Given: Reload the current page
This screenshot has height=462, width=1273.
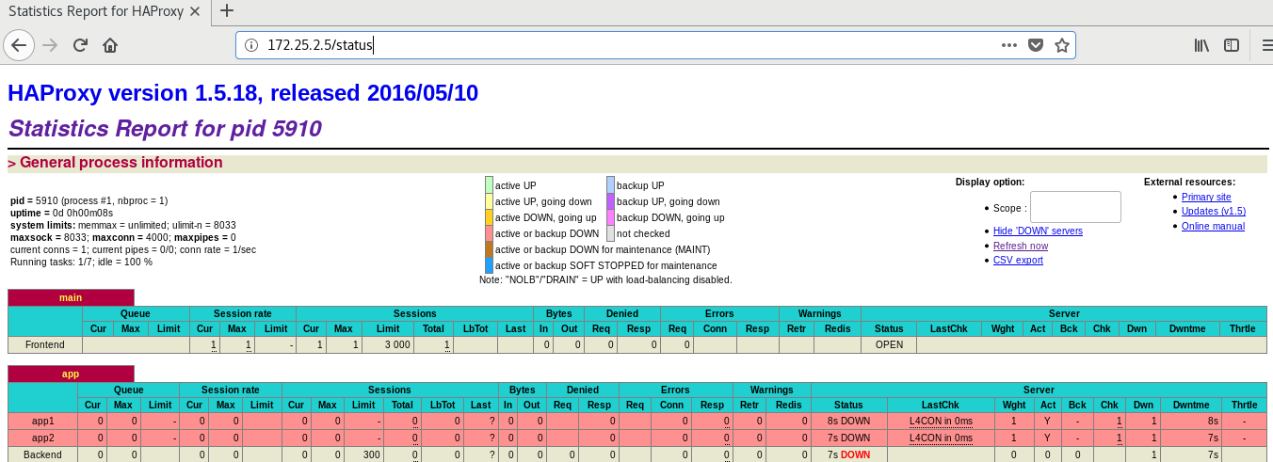Looking at the screenshot, I should click(x=80, y=45).
